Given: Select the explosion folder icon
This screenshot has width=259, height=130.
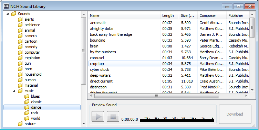Looking at the screenshot, I should [x=20, y=58].
